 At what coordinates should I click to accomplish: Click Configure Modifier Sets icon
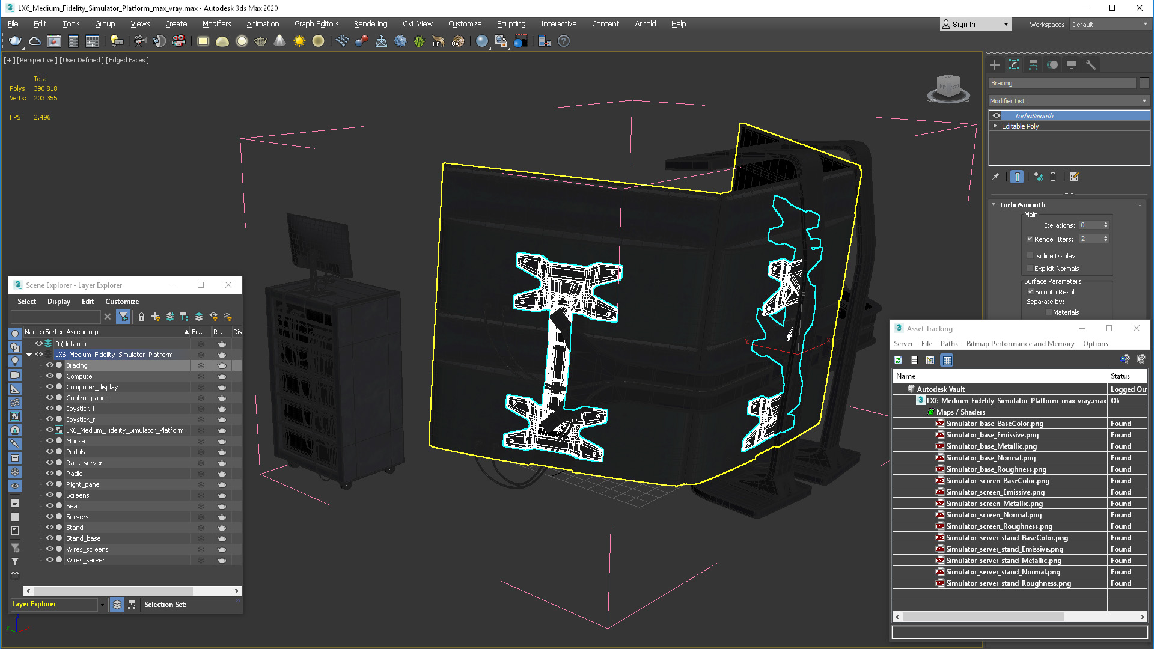[x=1075, y=177]
